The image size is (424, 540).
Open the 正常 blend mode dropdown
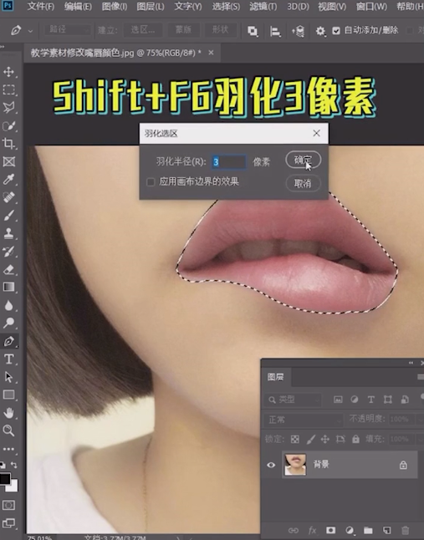[x=304, y=420]
